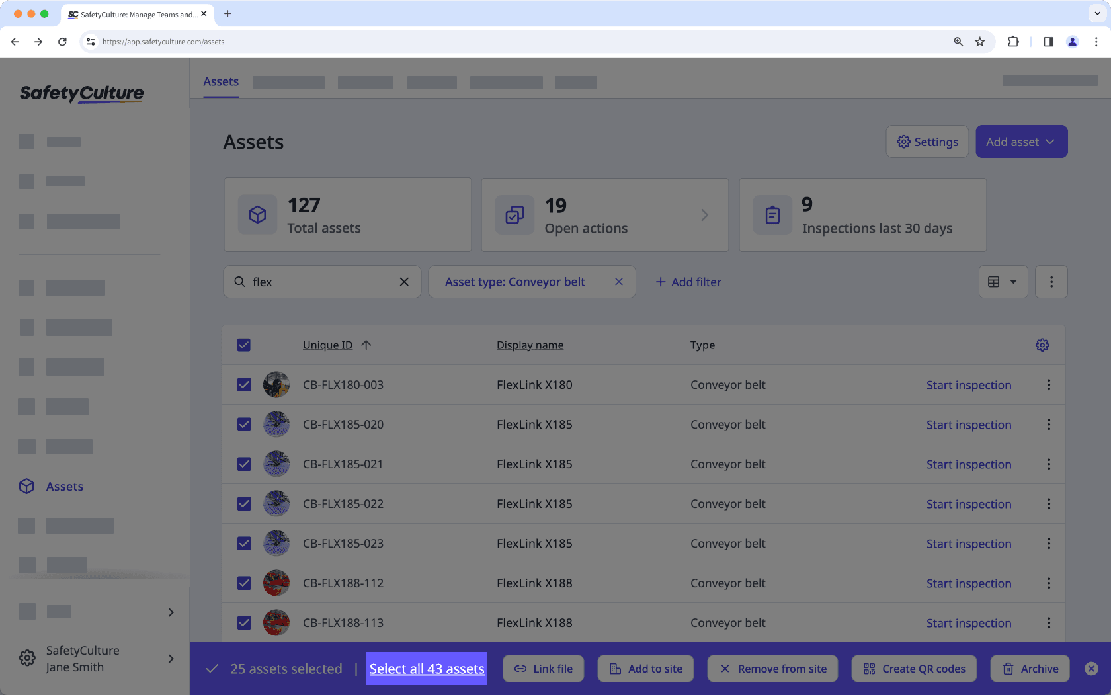The height and width of the screenshot is (695, 1111).
Task: Start inspection for CB-FLX188-113
Action: point(969,622)
